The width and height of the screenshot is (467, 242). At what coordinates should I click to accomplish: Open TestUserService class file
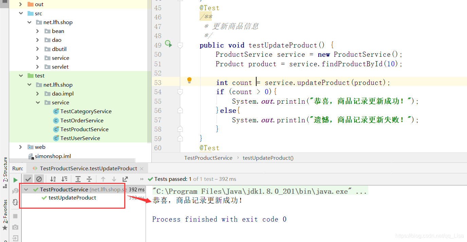80,138
